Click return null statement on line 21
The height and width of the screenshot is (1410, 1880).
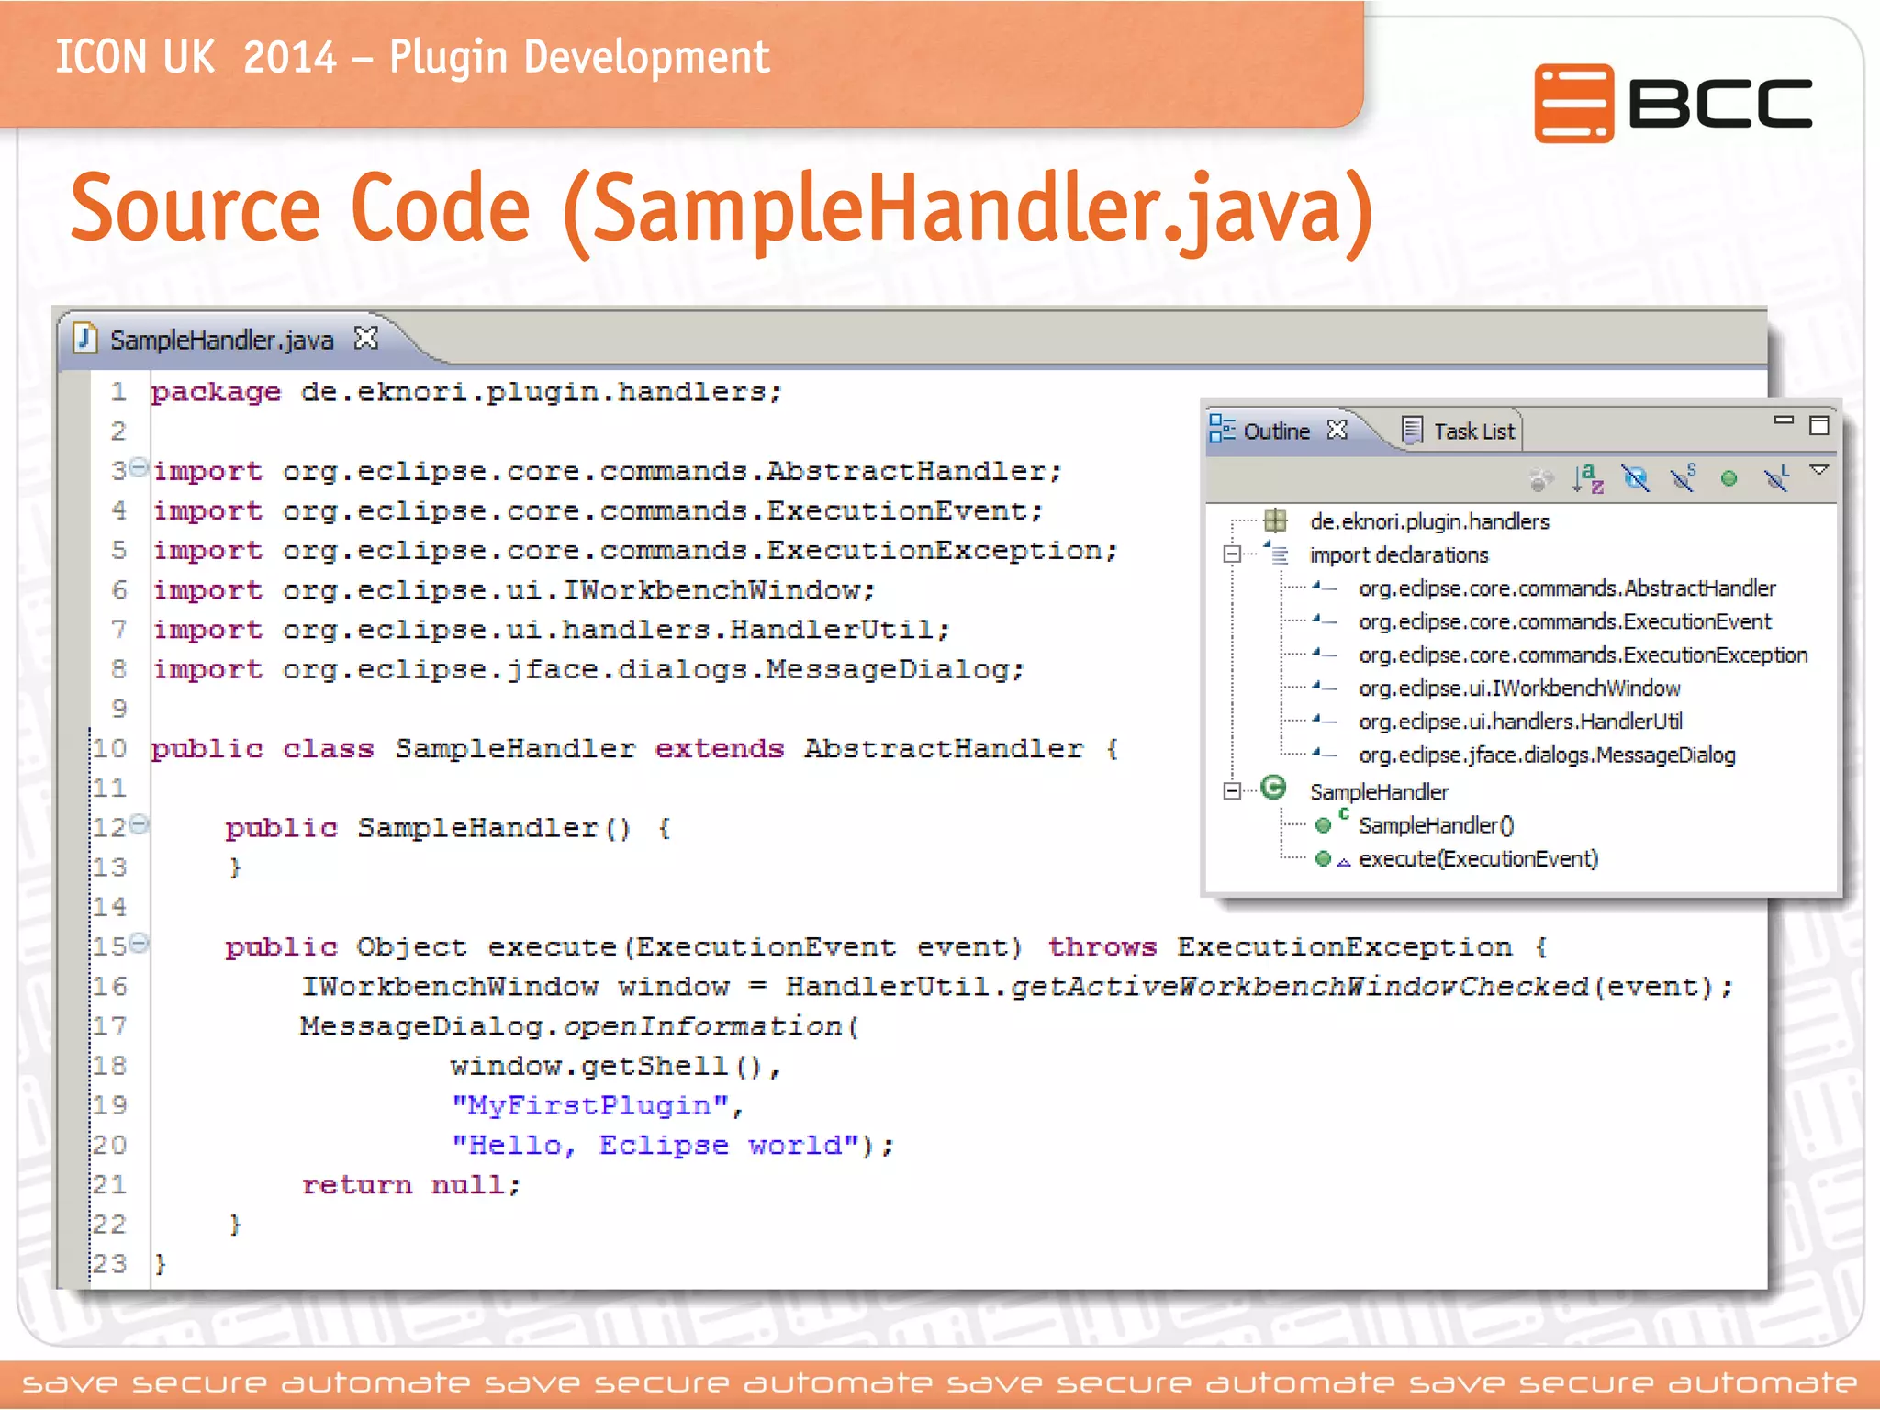[x=411, y=1185]
